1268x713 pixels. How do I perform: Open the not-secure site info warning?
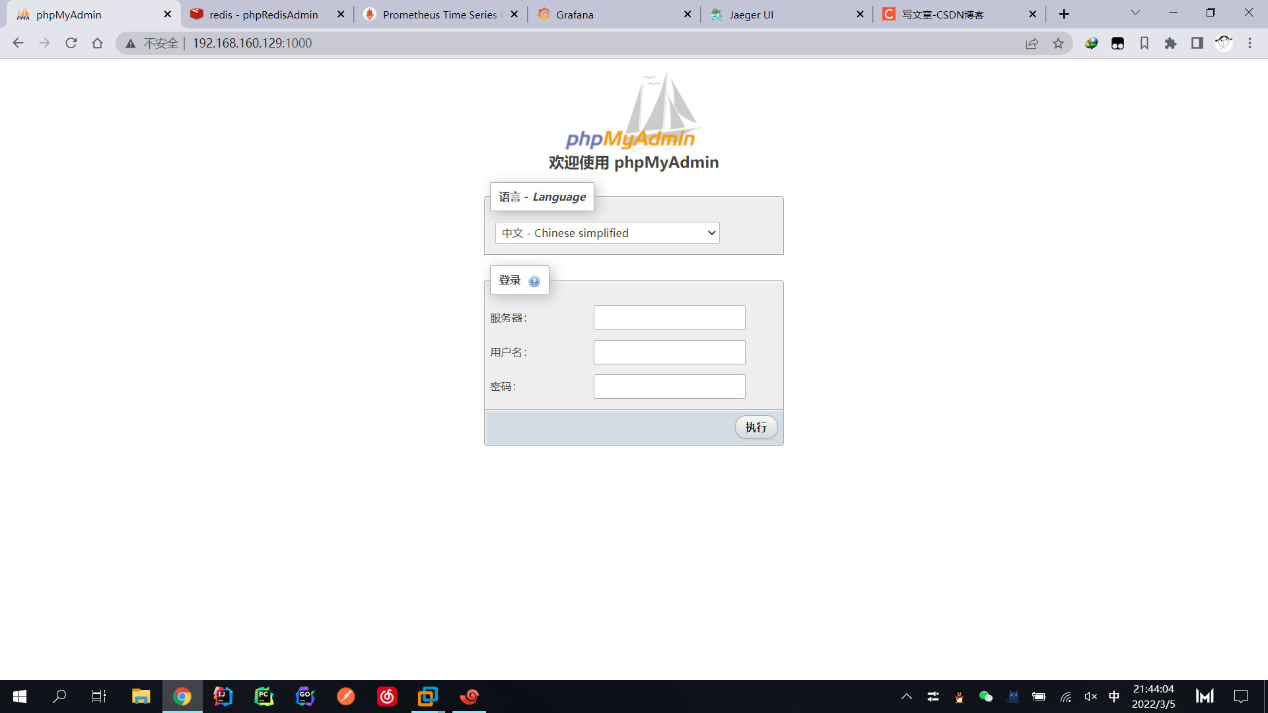tap(153, 44)
